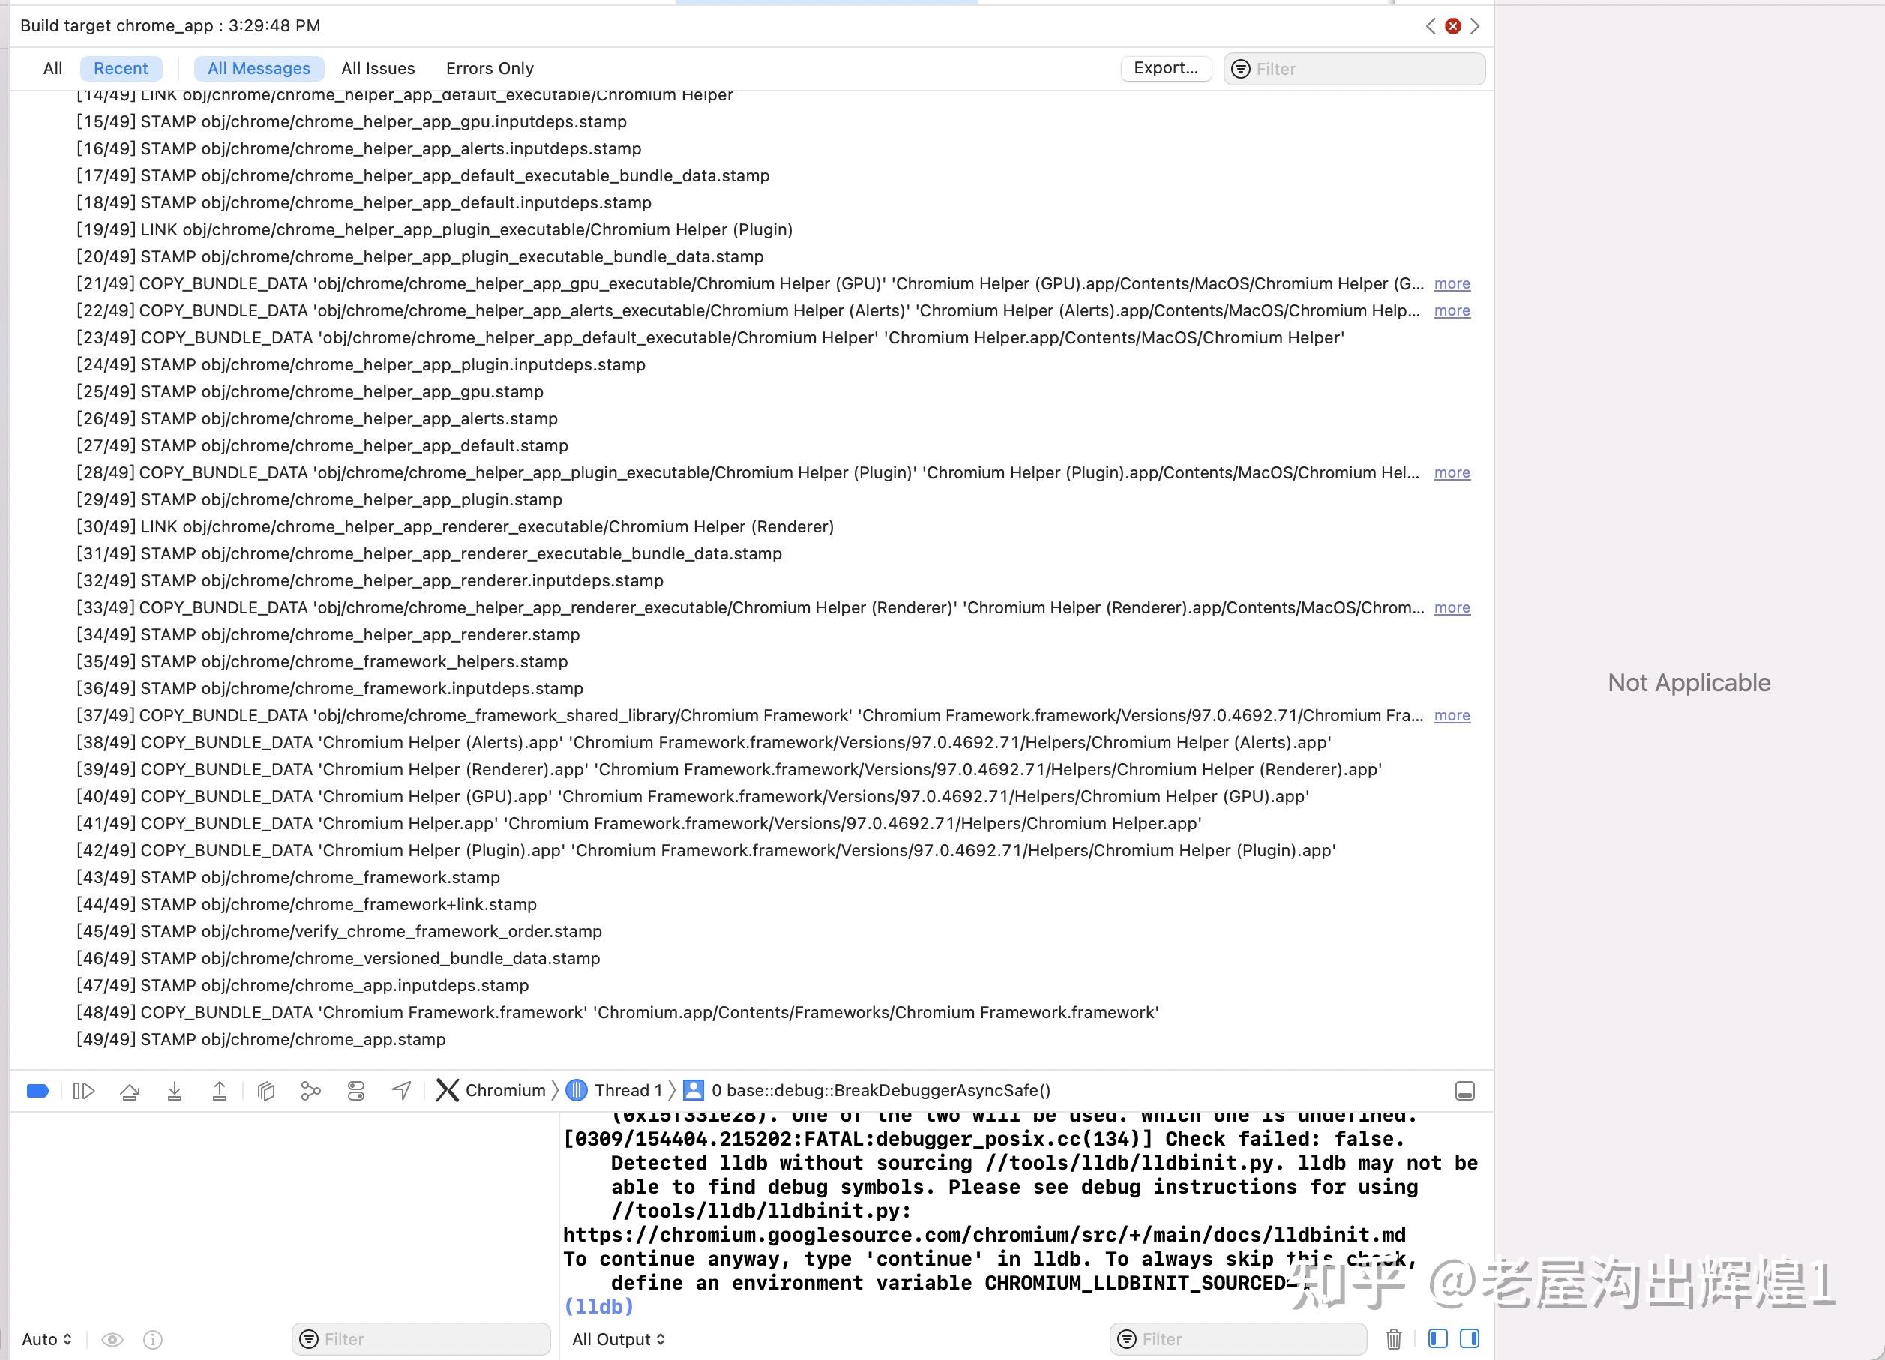Open Quick Look for selected variable
Image resolution: width=1885 pixels, height=1360 pixels.
coord(112,1338)
